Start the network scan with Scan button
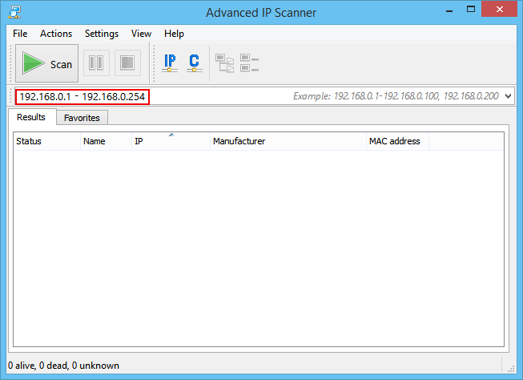 tap(47, 64)
